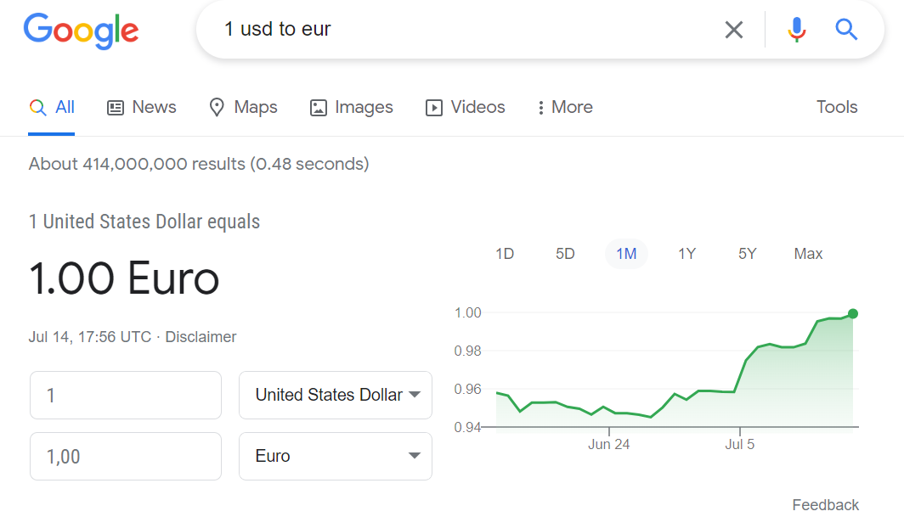Select the 1D chart range
Image resolution: width=904 pixels, height=517 pixels.
(505, 254)
